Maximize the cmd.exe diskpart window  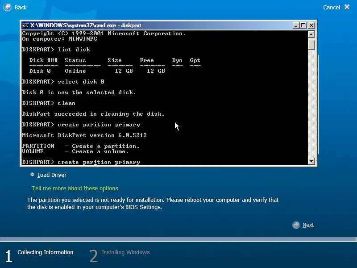[x=303, y=25]
